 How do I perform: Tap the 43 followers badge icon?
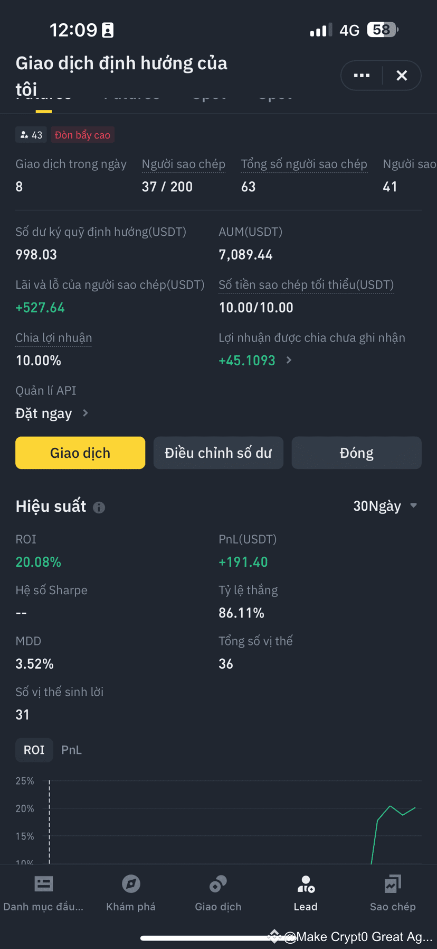click(24, 135)
